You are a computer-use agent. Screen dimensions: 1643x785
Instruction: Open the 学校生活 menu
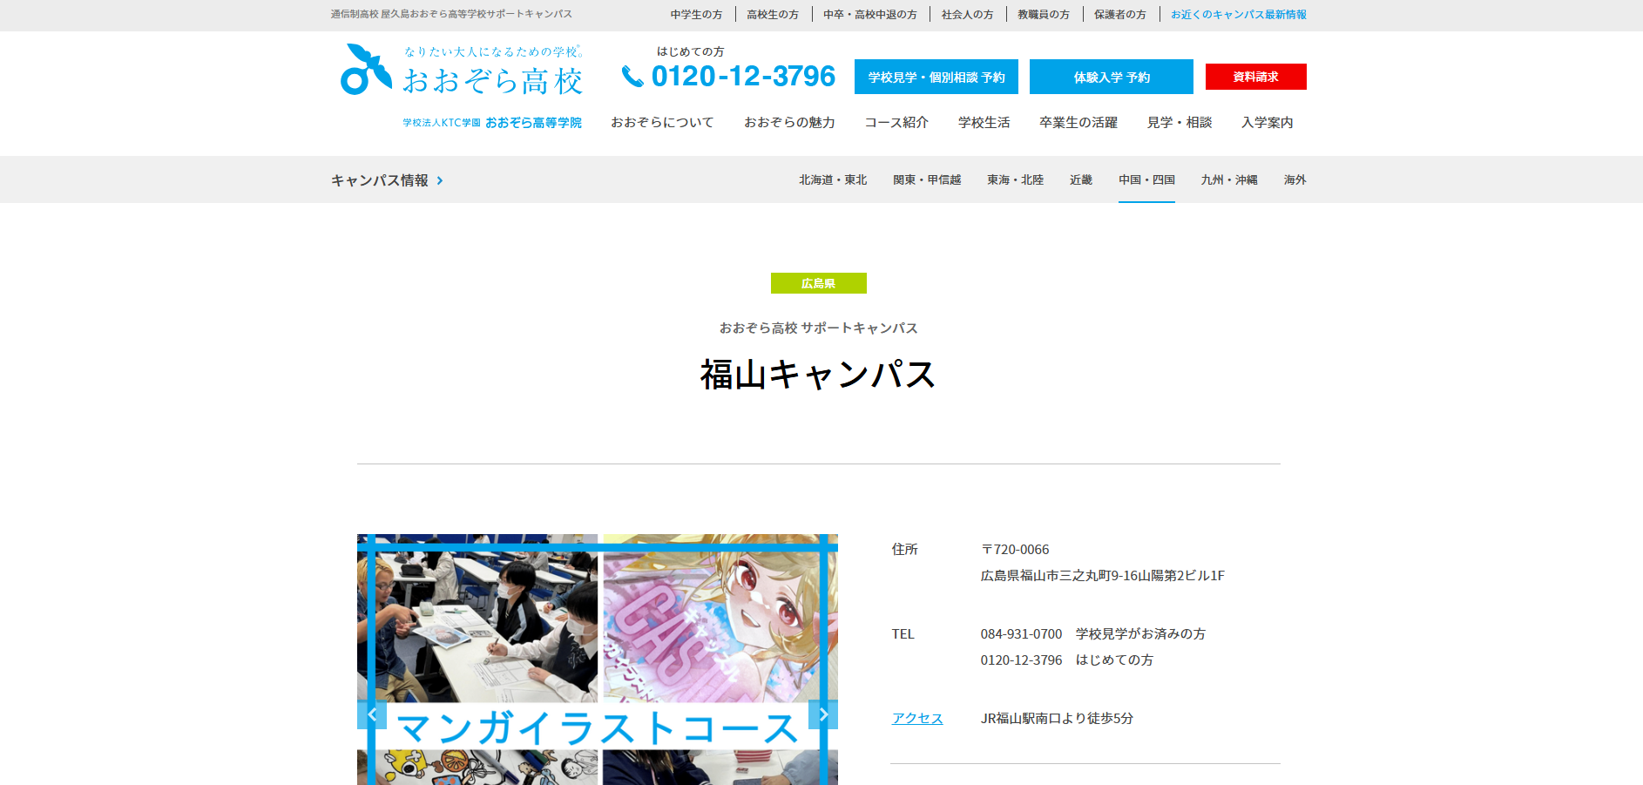click(x=984, y=123)
